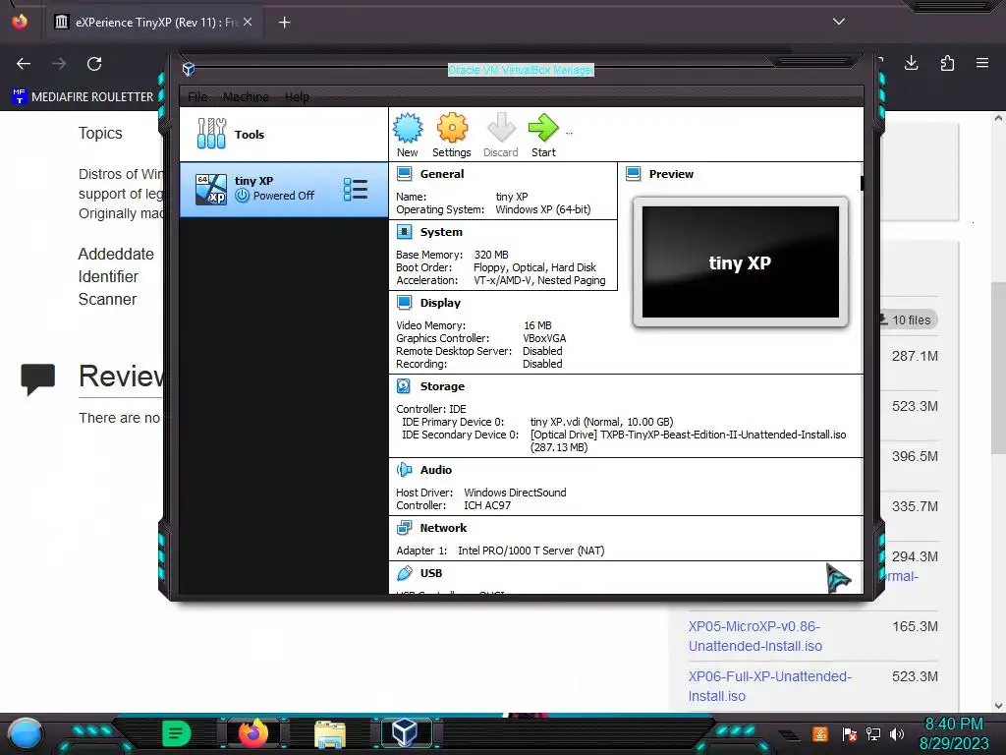Open the Start button dropdown dots

tap(569, 134)
